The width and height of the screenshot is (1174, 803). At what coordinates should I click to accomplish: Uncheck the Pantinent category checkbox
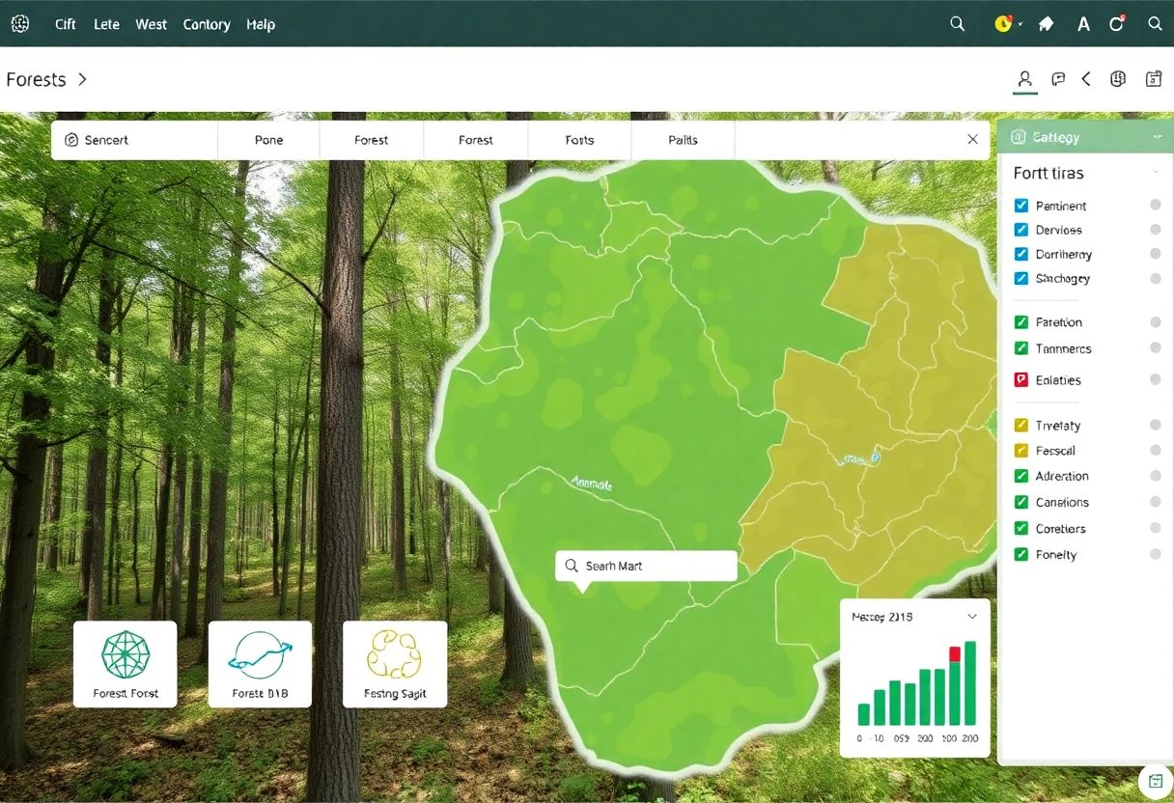coord(1021,205)
